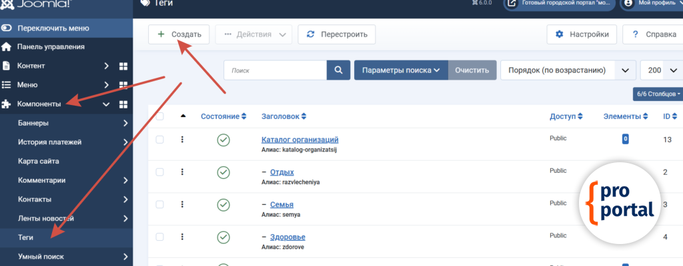
Task: Click into the Поиск search field
Action: tap(275, 70)
